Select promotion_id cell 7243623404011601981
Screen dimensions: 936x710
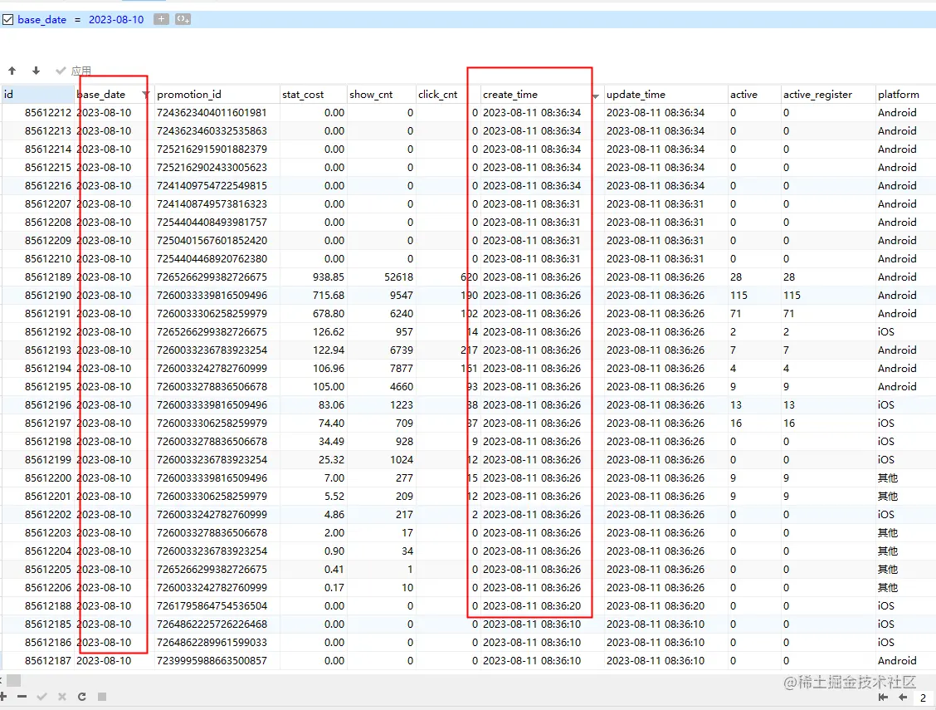pos(217,112)
